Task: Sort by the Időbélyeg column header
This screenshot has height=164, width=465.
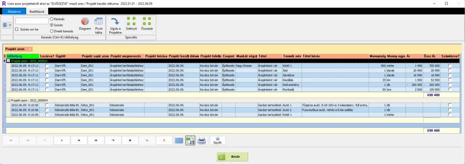Action: tap(23, 56)
